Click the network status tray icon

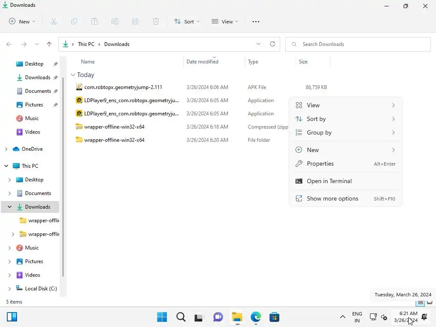[x=373, y=317]
